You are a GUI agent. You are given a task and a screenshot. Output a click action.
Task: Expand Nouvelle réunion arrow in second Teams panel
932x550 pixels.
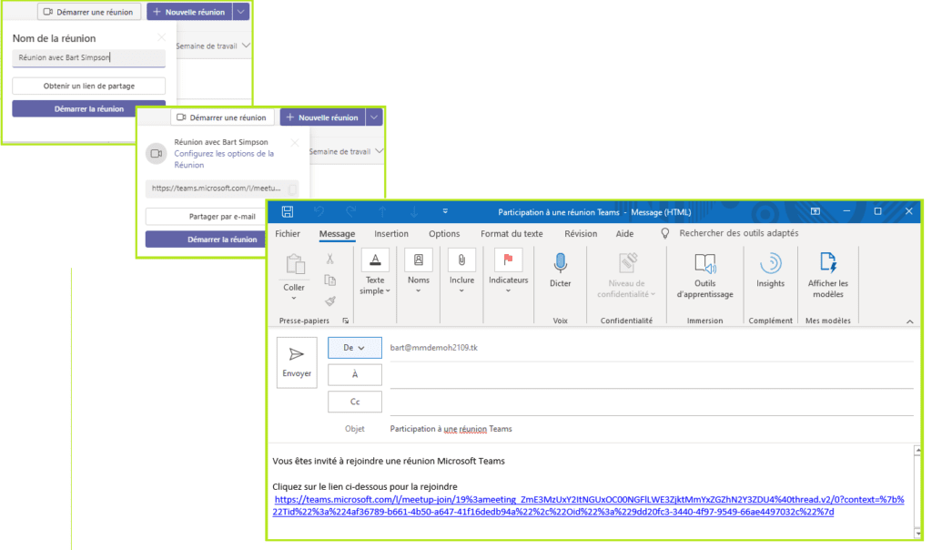(x=374, y=117)
